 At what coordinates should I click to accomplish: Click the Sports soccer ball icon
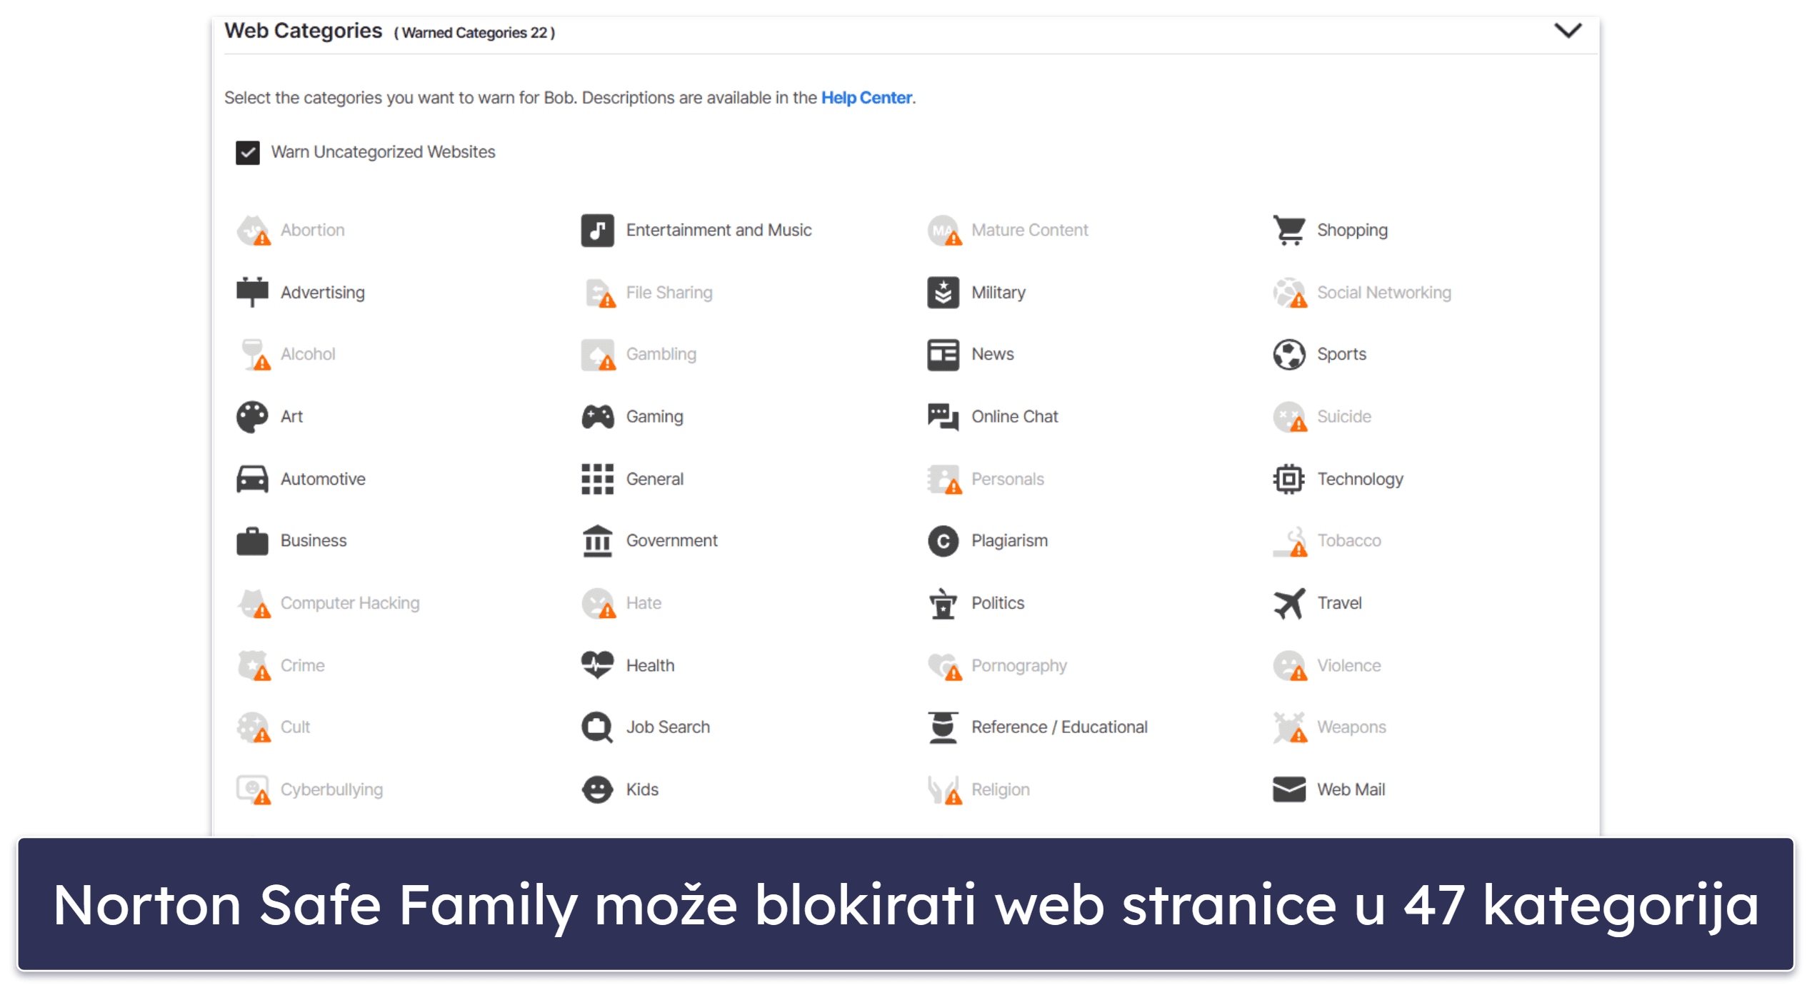(x=1288, y=355)
